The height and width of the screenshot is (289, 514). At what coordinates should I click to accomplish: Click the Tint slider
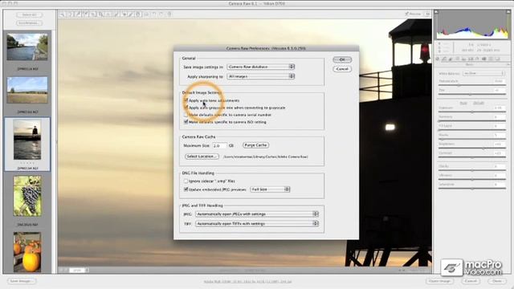pyautogui.click(x=472, y=94)
